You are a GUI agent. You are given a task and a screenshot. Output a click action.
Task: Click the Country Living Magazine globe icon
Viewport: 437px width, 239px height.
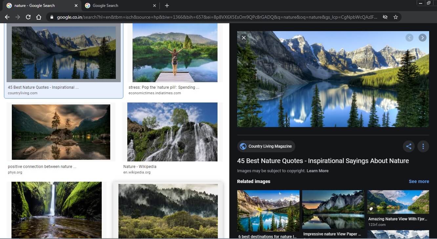point(243,146)
